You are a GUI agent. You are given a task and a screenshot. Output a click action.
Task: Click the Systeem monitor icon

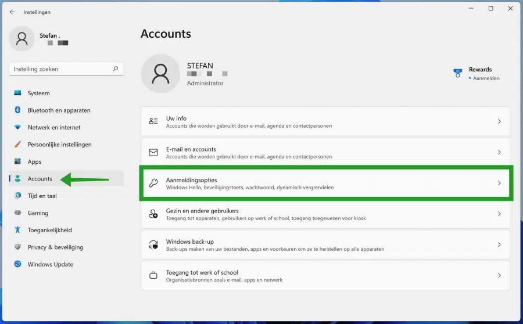(17, 93)
